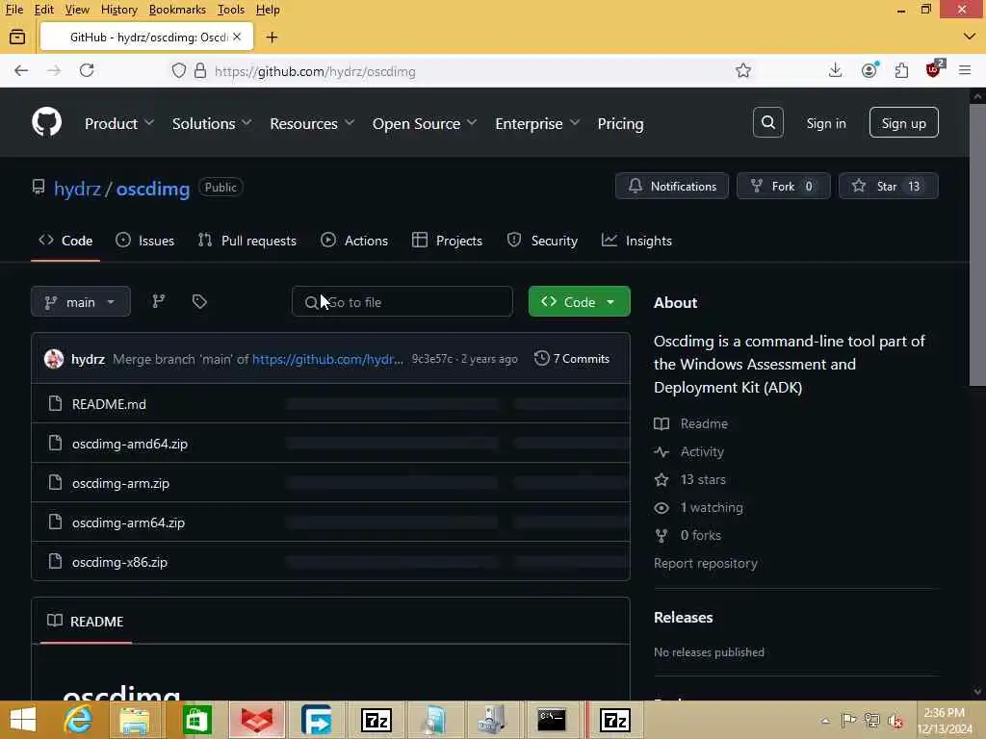The width and height of the screenshot is (986, 739).
Task: Click the Sign in link
Action: [826, 123]
